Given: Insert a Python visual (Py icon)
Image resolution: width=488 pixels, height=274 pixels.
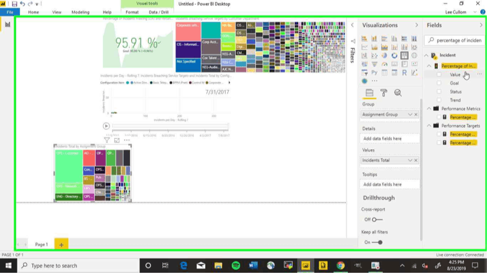Looking at the screenshot, I should 374,73.
